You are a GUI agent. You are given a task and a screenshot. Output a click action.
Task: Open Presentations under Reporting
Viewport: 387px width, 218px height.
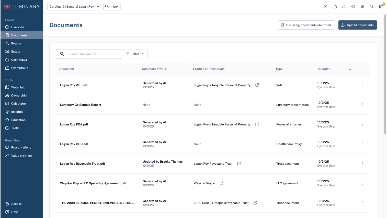click(x=22, y=147)
